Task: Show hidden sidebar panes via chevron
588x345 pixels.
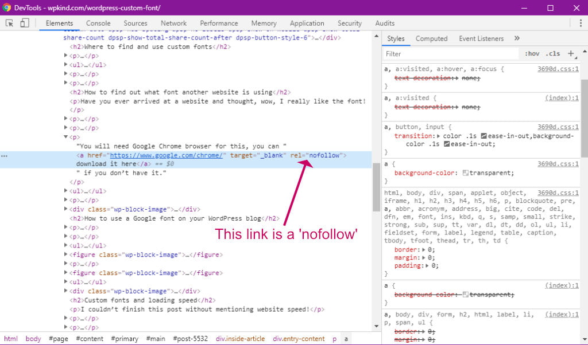Action: tap(516, 38)
